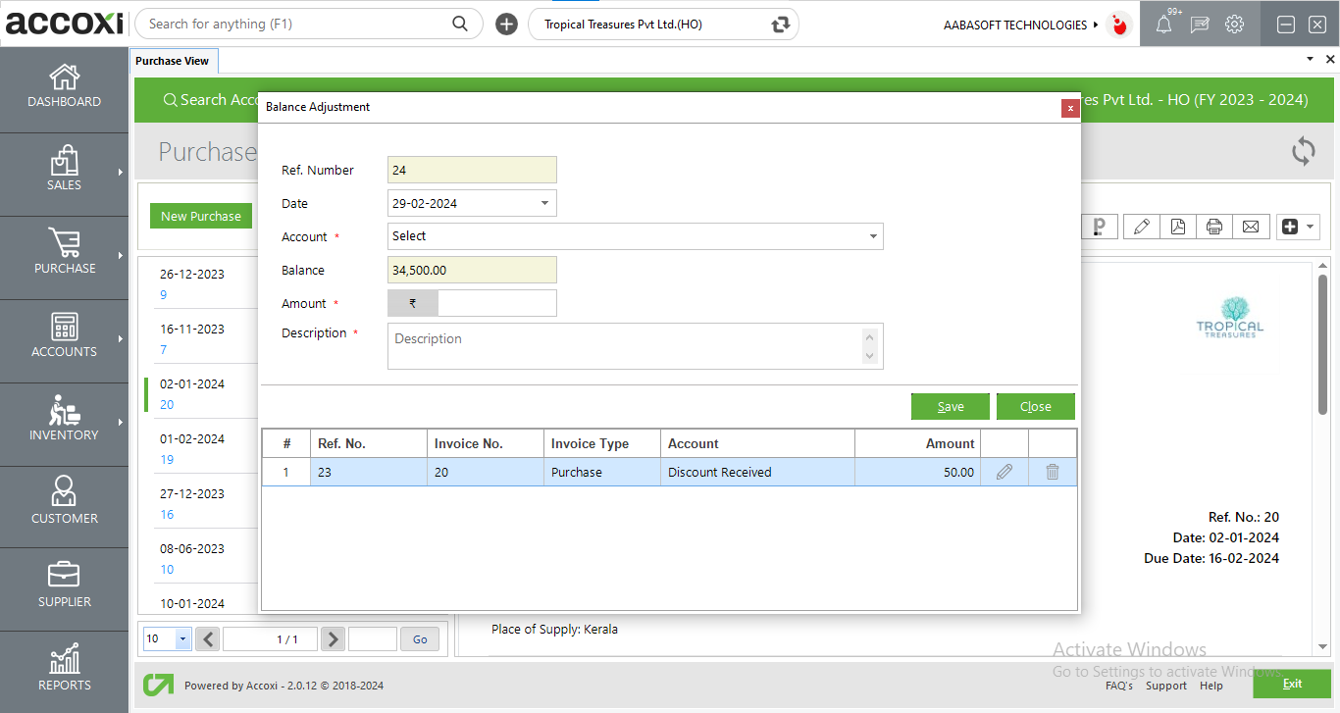Click the pencil edit icon in row 1
The width and height of the screenshot is (1340, 713).
[1004, 472]
